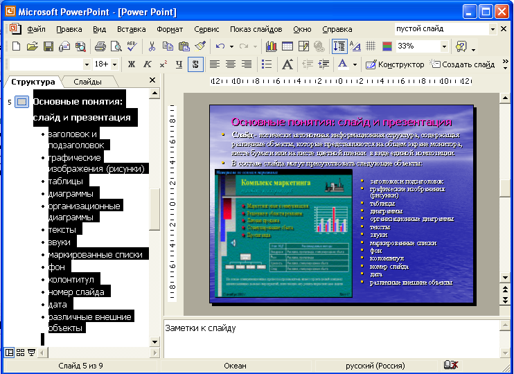Toggle the text shadow (S) button
Screen dimensions: 514x374
195,64
